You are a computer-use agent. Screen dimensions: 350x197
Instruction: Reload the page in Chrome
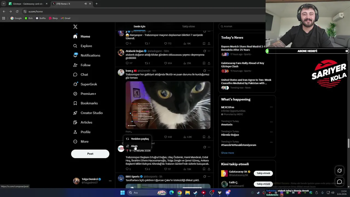pyautogui.click(x=17, y=11)
